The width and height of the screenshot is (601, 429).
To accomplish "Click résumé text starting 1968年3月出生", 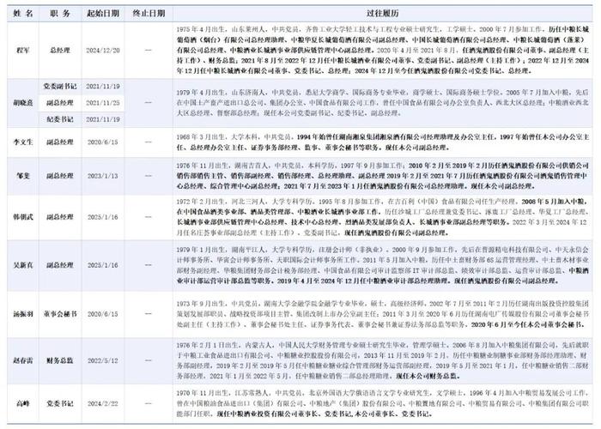I will point(383,142).
